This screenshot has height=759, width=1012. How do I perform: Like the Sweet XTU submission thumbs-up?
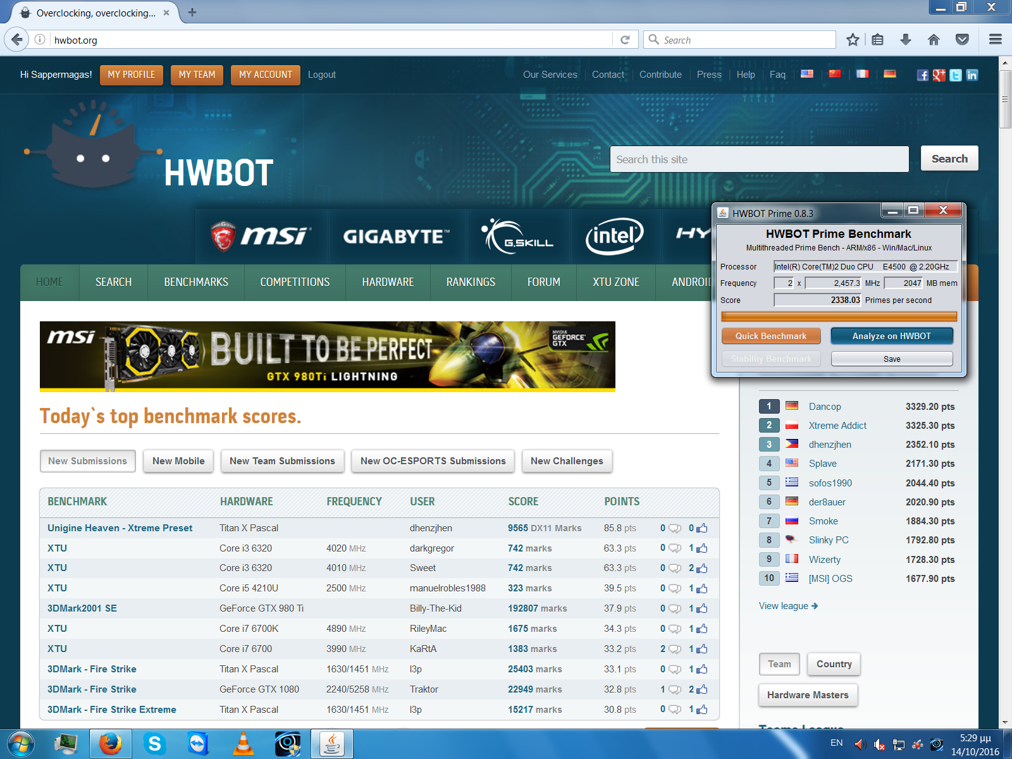click(701, 568)
